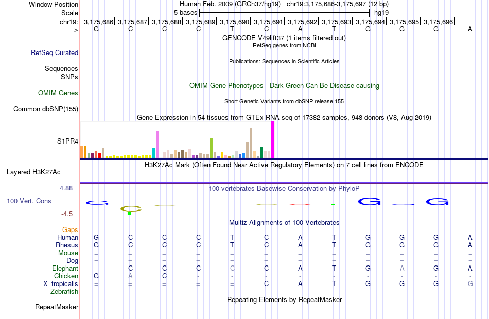Click the Scale label

tap(70, 13)
